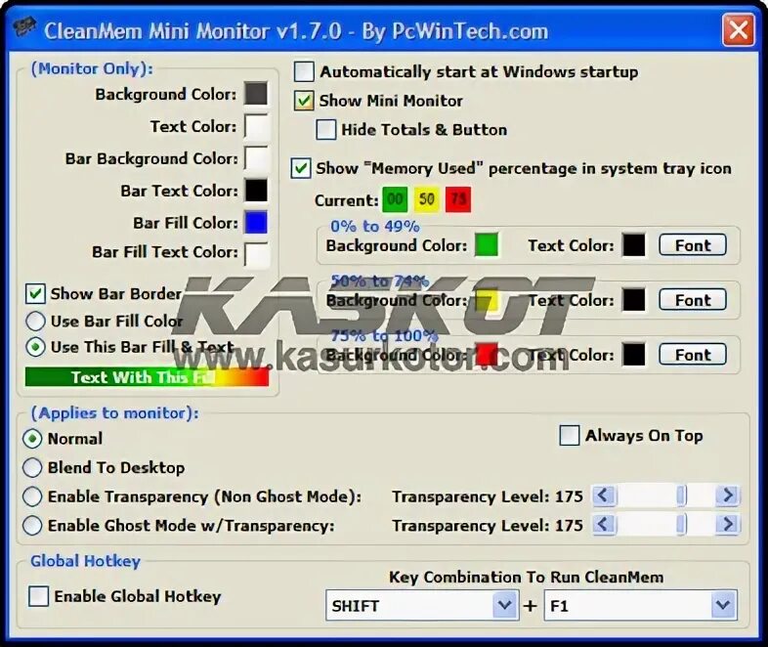The height and width of the screenshot is (647, 768).
Task: Click the Ghost Mode transparency slider thumb
Action: coord(681,525)
